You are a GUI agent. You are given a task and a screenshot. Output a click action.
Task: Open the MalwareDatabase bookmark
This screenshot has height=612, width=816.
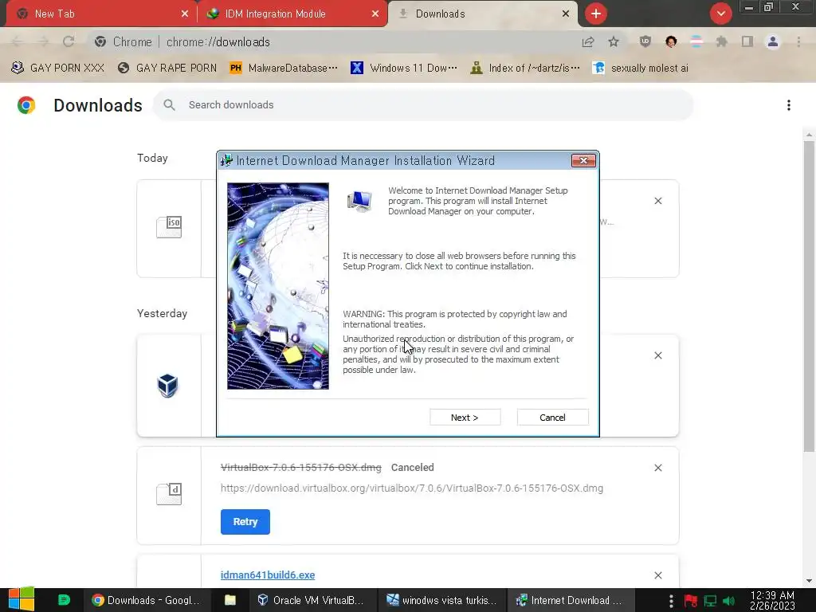(x=284, y=69)
